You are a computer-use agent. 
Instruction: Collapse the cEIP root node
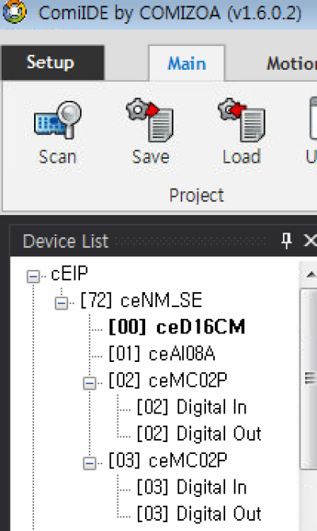coord(33,277)
